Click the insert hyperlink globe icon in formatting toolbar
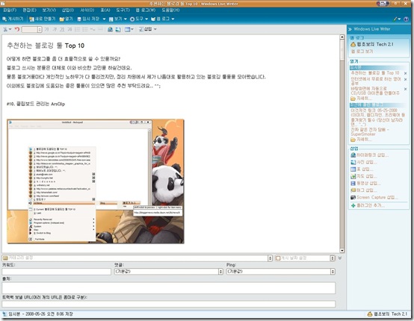The height and width of the screenshot is (321, 414). (110, 29)
